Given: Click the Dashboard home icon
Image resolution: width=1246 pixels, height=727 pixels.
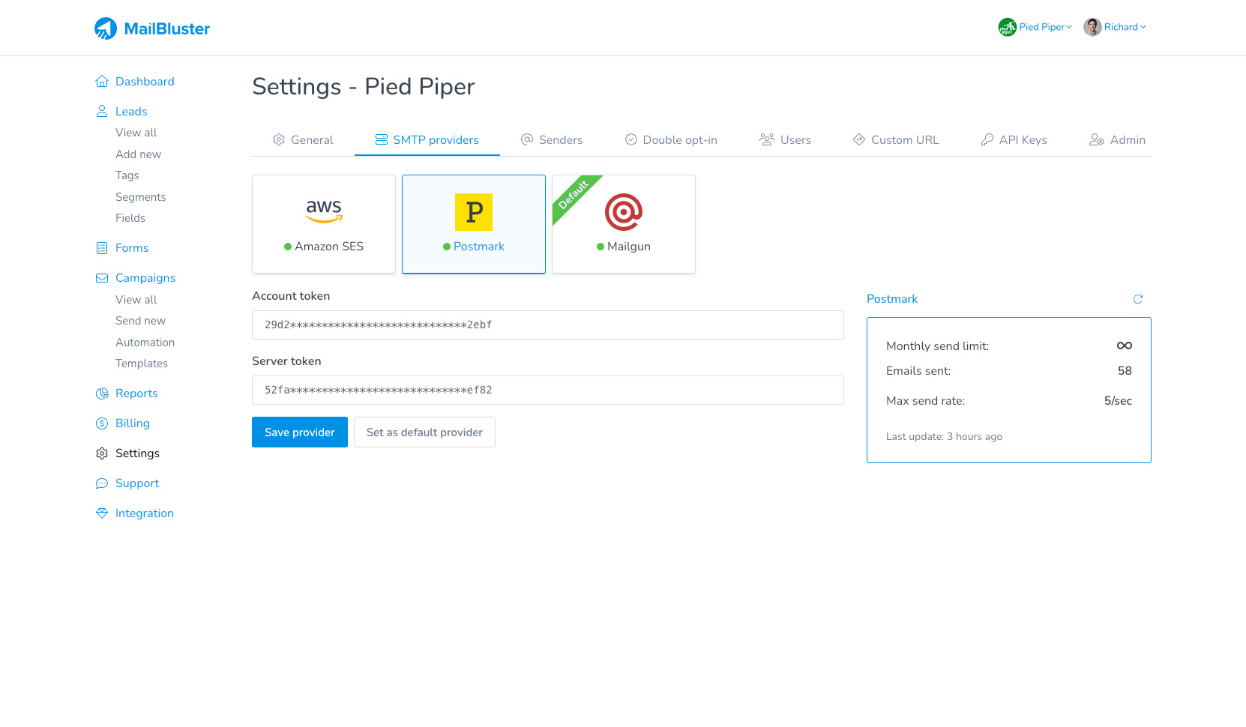Looking at the screenshot, I should click(x=102, y=81).
